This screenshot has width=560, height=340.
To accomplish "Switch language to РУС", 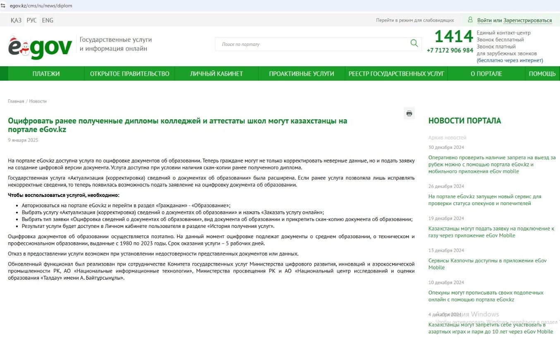I will [31, 20].
